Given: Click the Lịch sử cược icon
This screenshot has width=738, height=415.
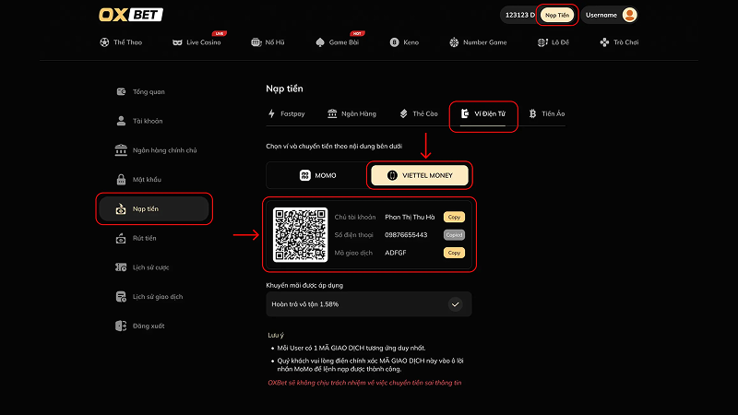Looking at the screenshot, I should (121, 267).
